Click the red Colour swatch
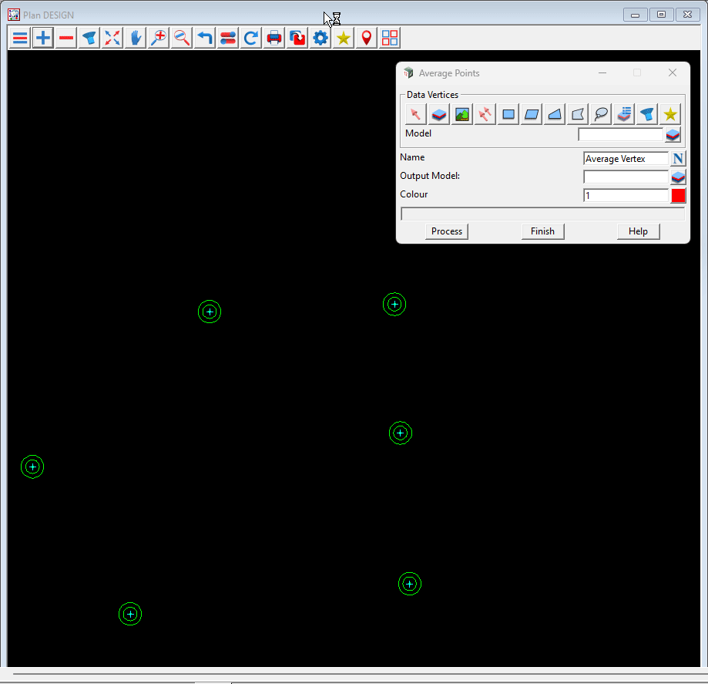The height and width of the screenshot is (684, 708). click(x=678, y=196)
